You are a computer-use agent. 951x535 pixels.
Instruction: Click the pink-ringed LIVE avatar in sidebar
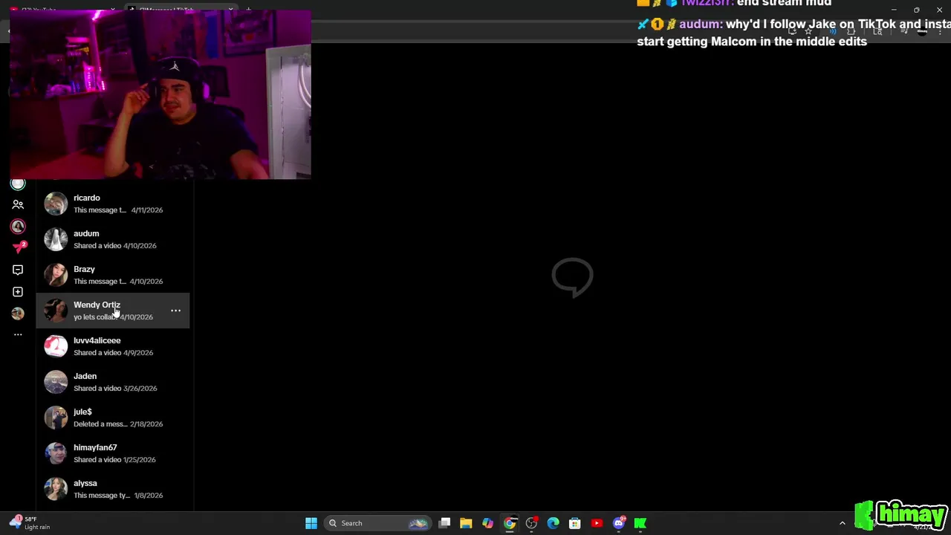(18, 227)
